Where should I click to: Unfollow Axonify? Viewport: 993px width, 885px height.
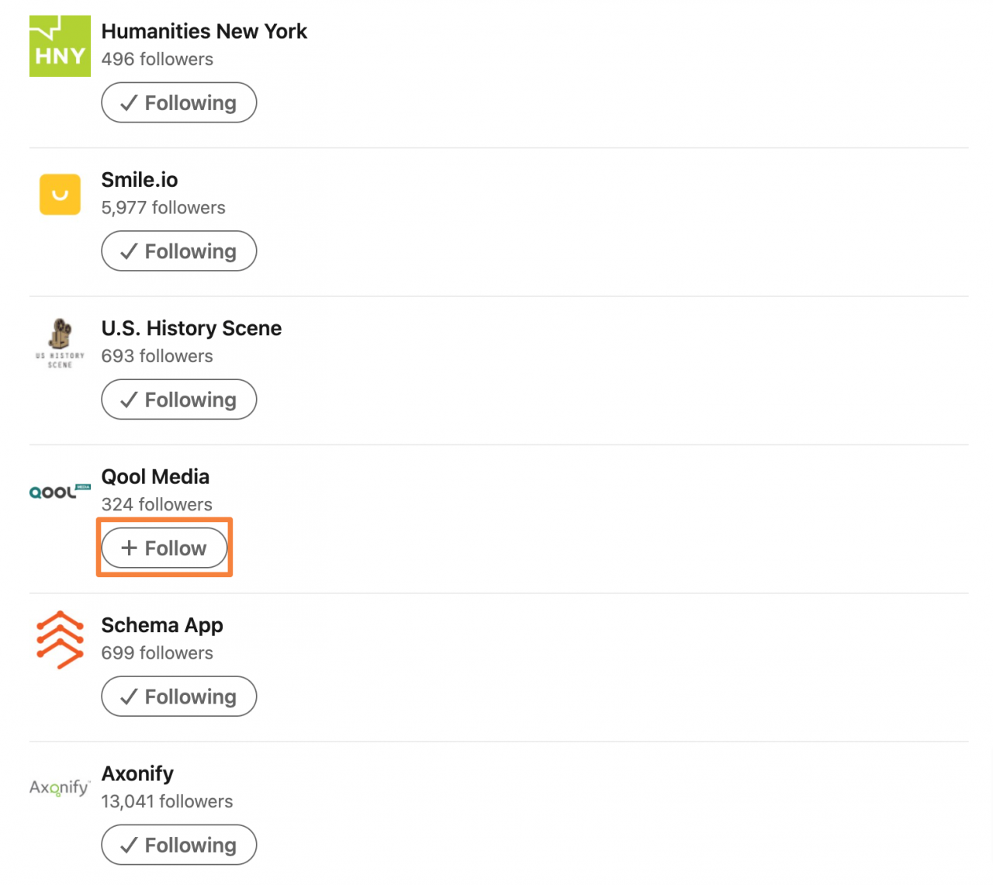[178, 845]
